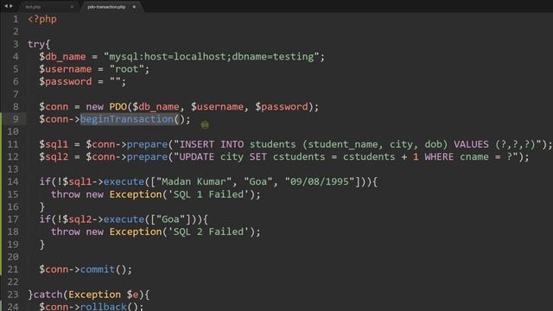
Task: Click the $username variable on line 5
Action: coord(66,69)
